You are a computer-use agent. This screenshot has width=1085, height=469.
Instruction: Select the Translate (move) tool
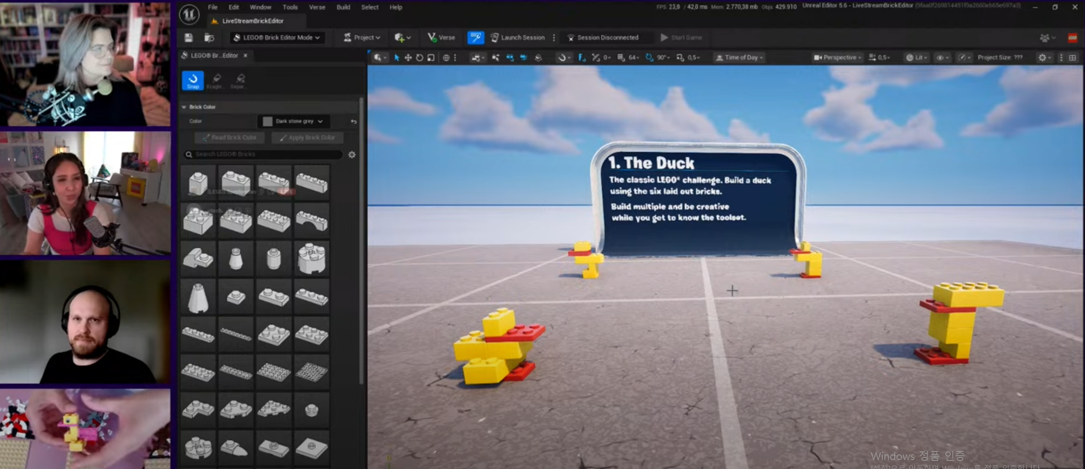click(x=408, y=57)
